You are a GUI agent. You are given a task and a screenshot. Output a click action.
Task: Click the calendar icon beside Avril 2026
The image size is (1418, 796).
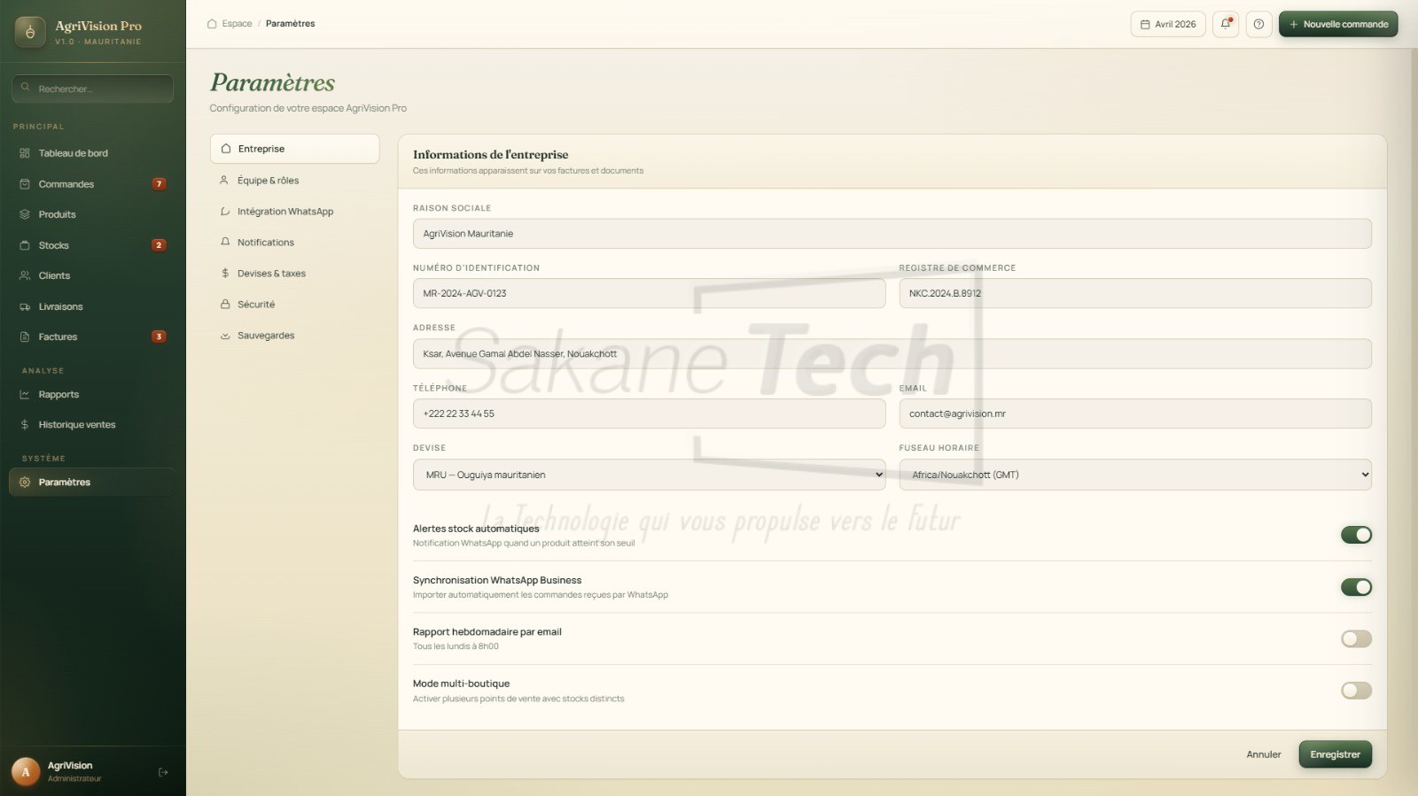1145,24
